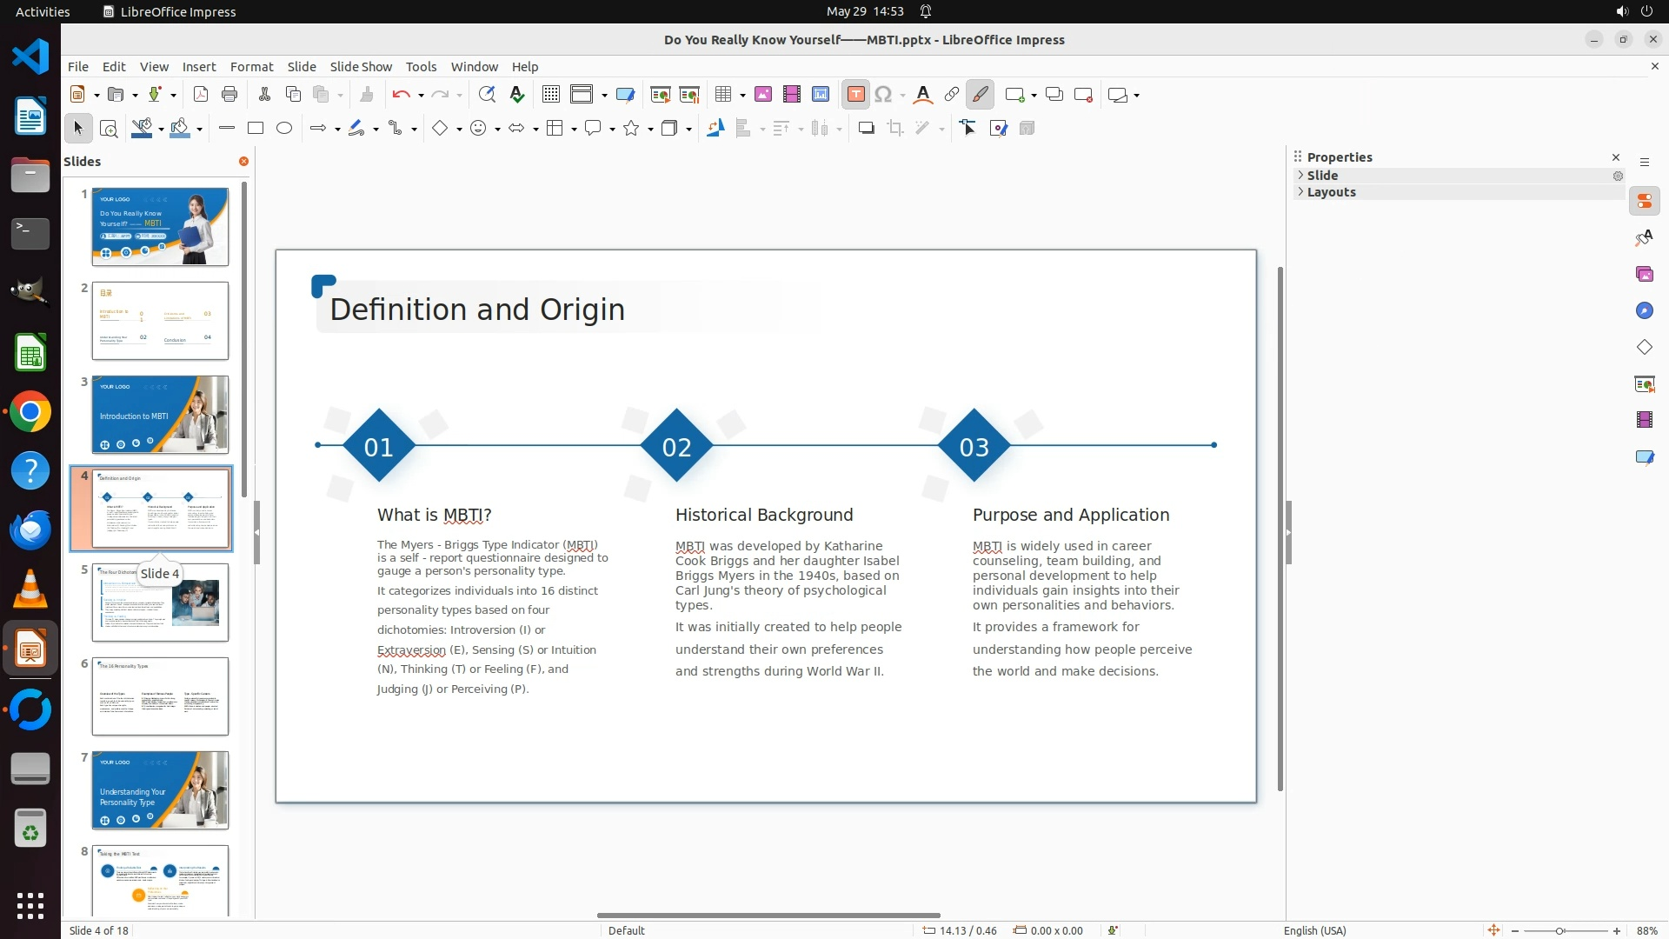
Task: Select the Rectangle drawing tool
Action: tap(256, 129)
